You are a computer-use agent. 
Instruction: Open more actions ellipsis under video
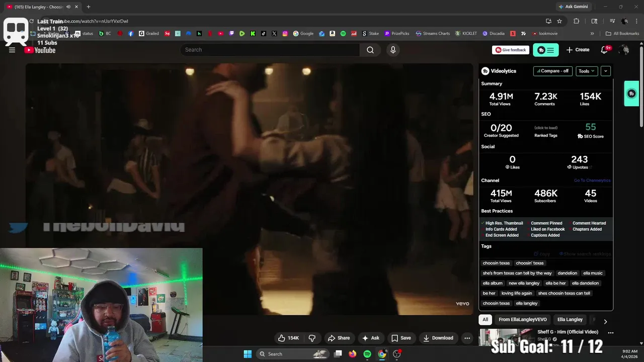tap(467, 338)
